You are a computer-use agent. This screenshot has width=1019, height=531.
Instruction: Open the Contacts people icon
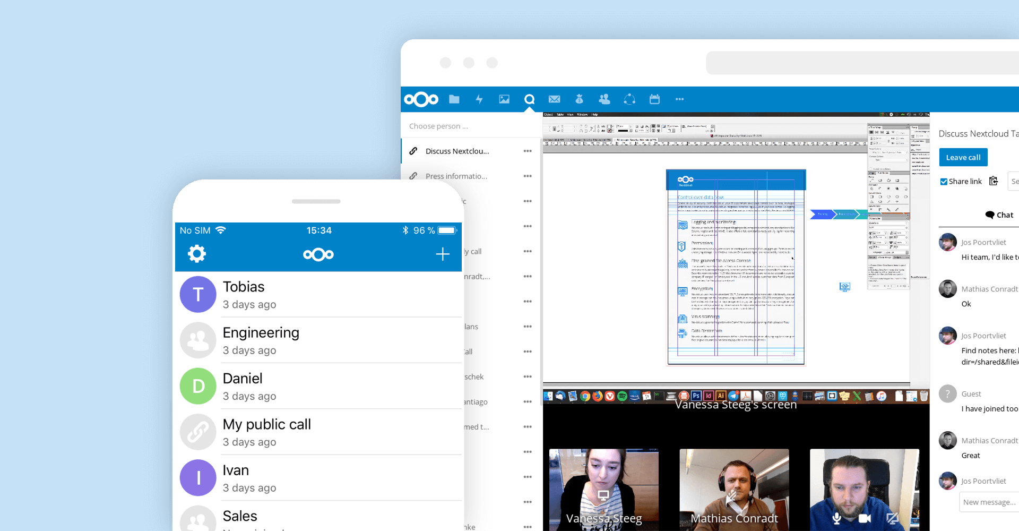click(605, 99)
